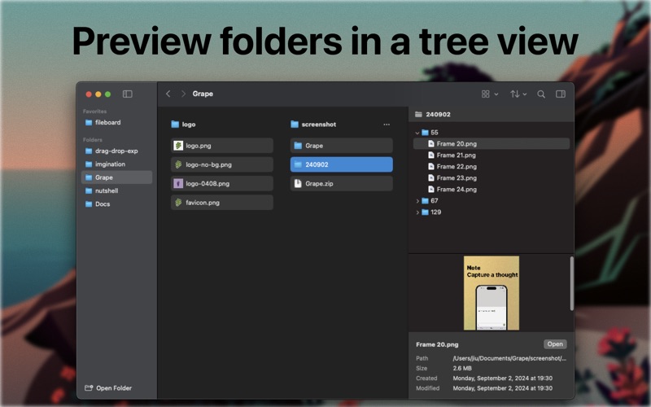Expand the 129 folder in tree
This screenshot has height=407, width=651.
(x=417, y=212)
